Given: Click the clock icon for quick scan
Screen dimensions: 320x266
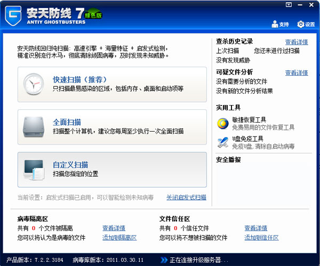Looking at the screenshot, I should pos(34,84).
